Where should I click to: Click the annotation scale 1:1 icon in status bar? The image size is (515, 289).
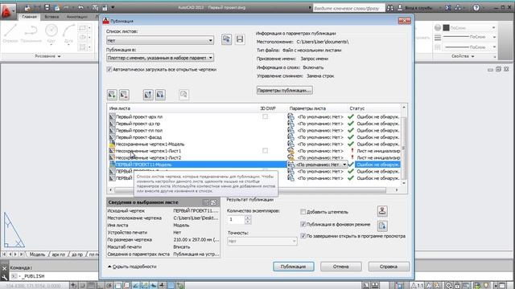pyautogui.click(x=418, y=286)
